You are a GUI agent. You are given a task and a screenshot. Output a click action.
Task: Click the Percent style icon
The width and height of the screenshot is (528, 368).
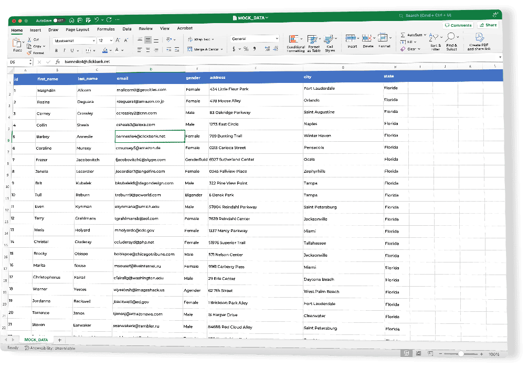(x=246, y=48)
